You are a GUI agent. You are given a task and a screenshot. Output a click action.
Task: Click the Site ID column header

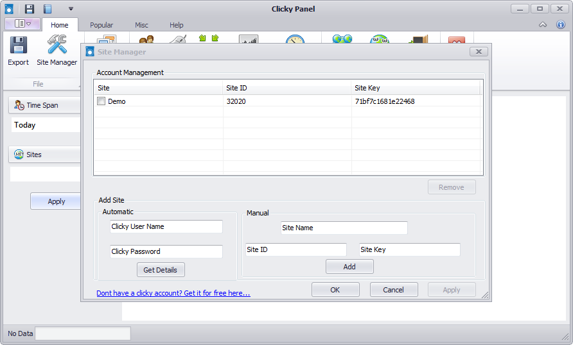pos(287,88)
